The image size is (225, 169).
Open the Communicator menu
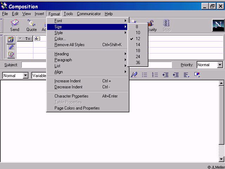coord(89,14)
